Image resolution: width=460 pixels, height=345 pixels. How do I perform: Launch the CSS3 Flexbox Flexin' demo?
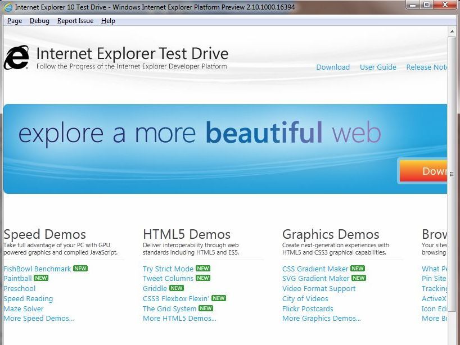pos(174,298)
